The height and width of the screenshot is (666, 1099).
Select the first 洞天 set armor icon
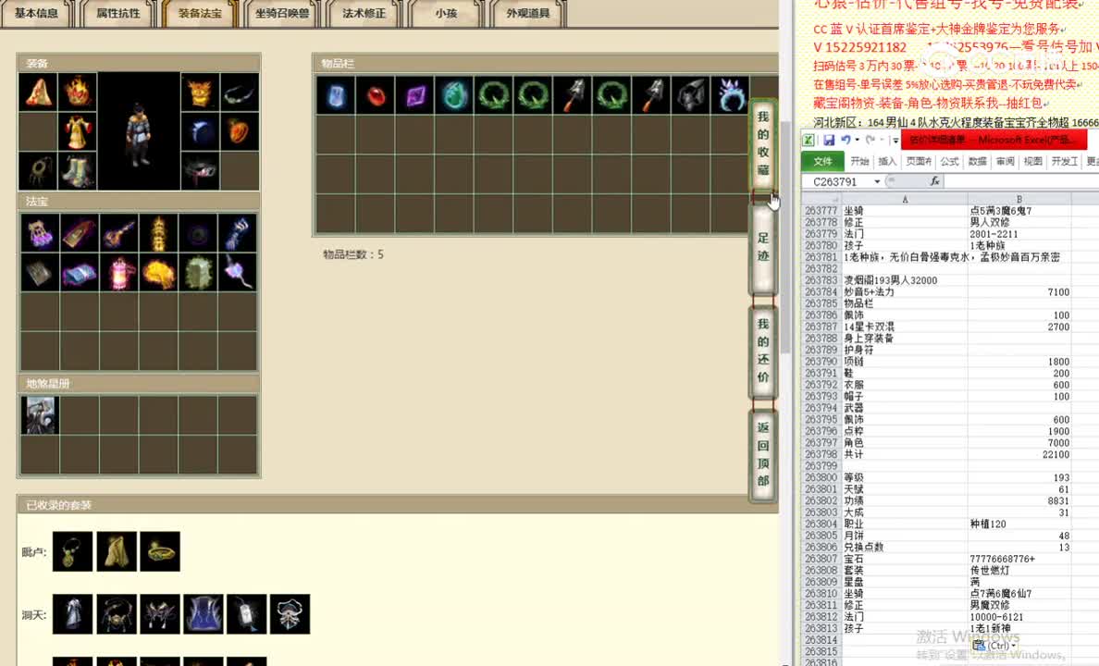[72, 614]
